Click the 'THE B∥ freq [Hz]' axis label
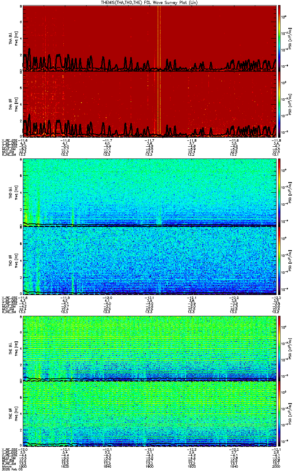Image resolution: width=295 pixels, height=472 pixels. (13, 414)
